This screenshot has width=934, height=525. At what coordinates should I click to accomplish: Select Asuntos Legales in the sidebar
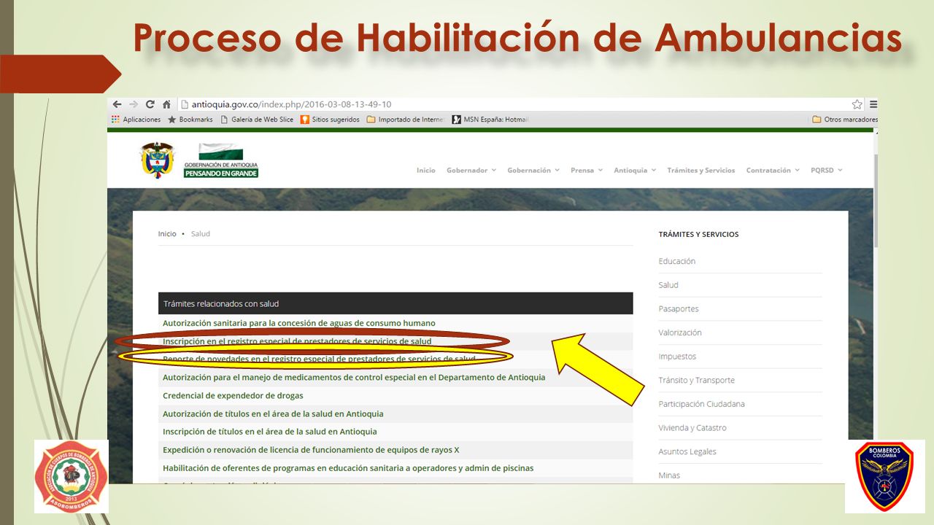point(687,451)
